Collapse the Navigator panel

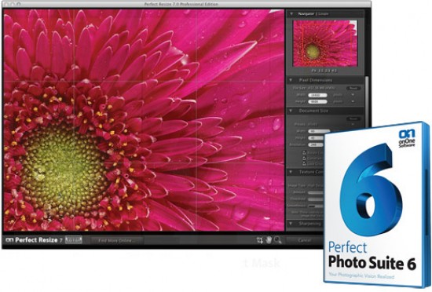[291, 13]
